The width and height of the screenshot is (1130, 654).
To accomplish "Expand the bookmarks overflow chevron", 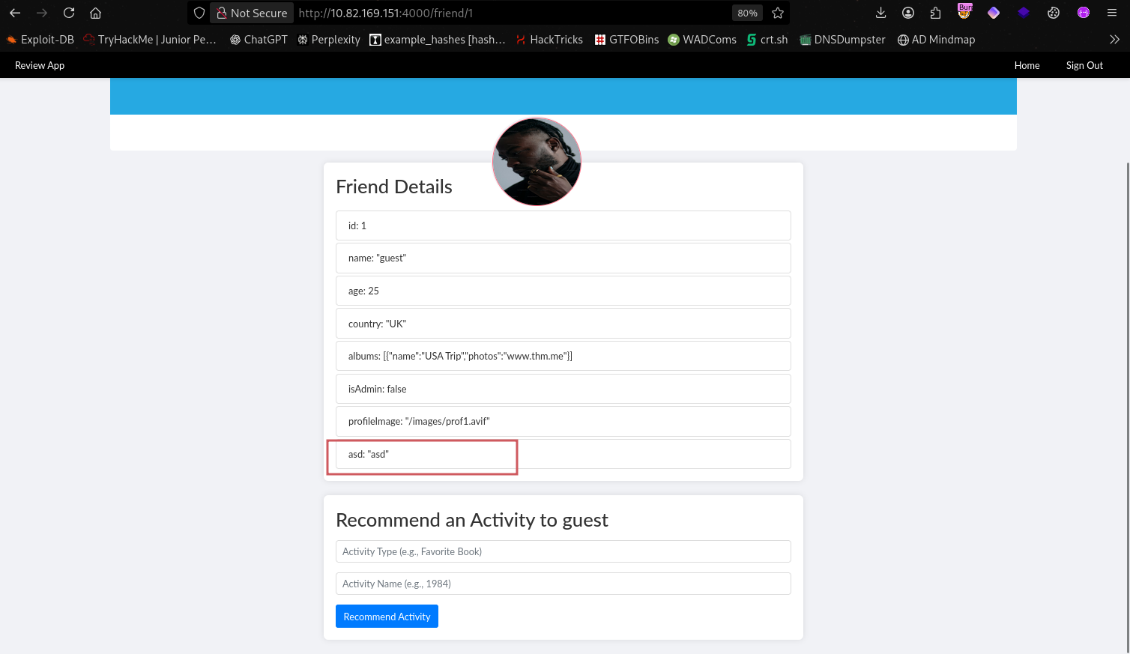I will (1114, 40).
